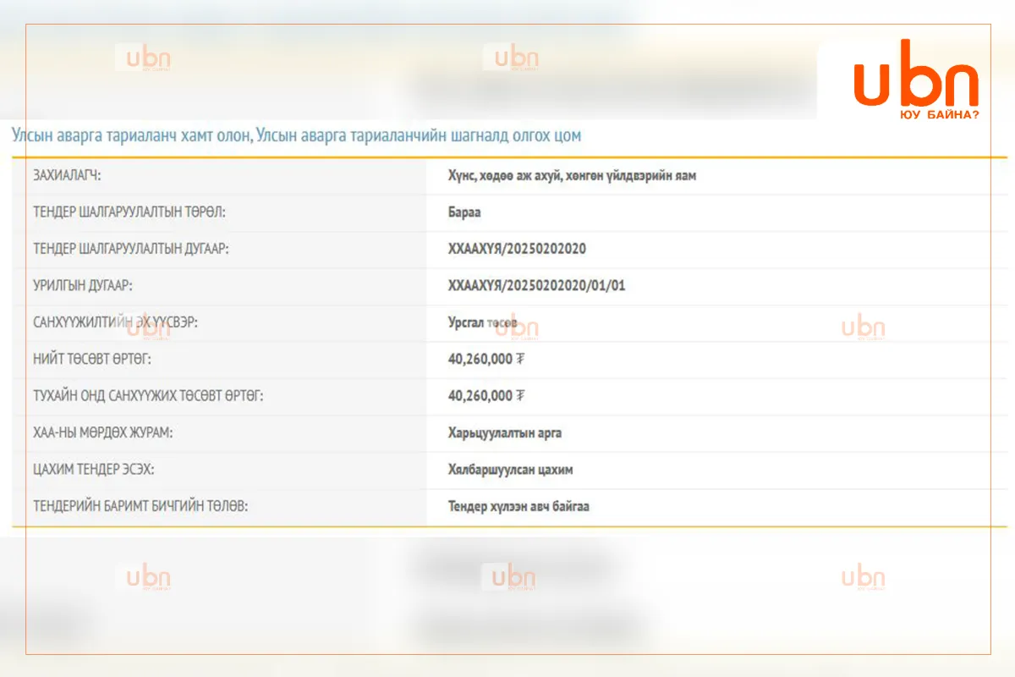Click the value 'Хялбаршуулсан цахим'
The width and height of the screenshot is (1015, 677).
click(511, 470)
